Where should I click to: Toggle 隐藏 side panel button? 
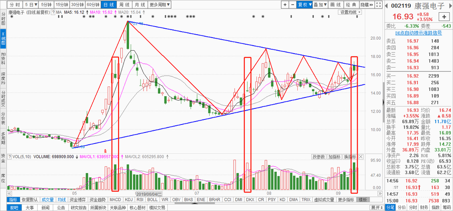[x=367, y=5]
